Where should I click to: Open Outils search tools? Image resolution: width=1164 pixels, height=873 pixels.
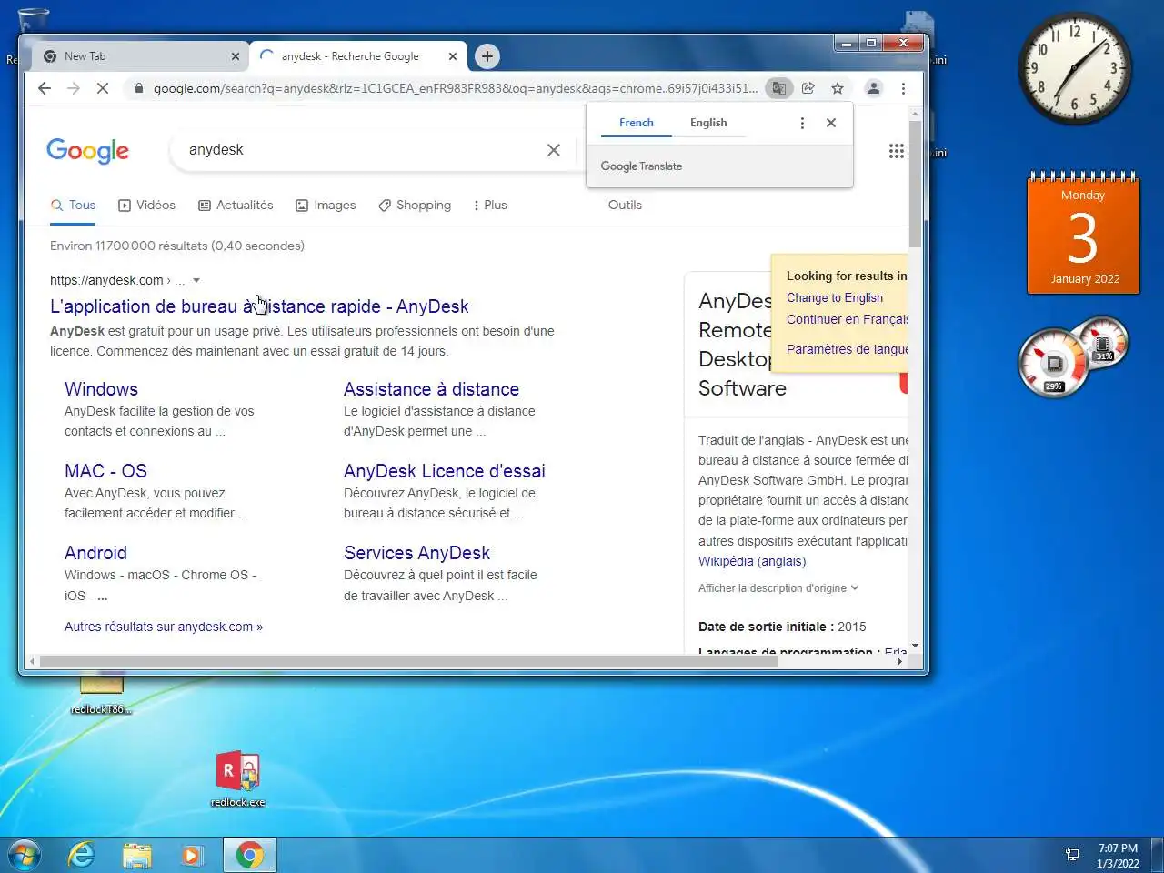(625, 206)
